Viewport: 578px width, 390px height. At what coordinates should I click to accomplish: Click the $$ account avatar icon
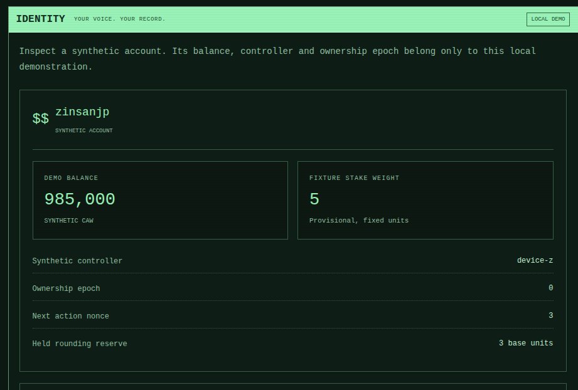click(x=41, y=119)
